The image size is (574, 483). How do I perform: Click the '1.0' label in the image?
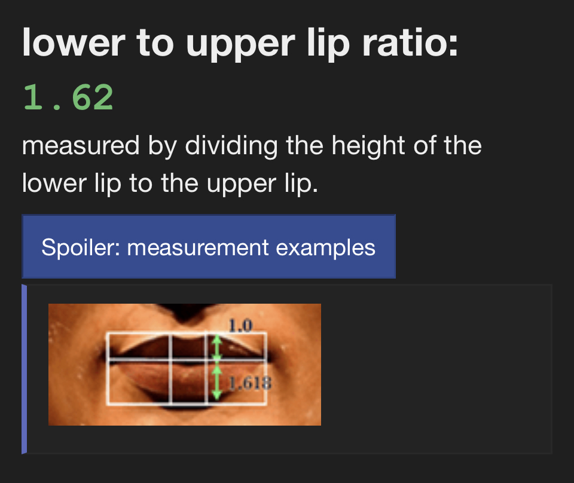click(240, 326)
